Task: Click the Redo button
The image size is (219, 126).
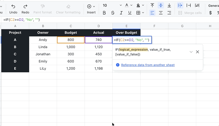Action: coord(25,9)
